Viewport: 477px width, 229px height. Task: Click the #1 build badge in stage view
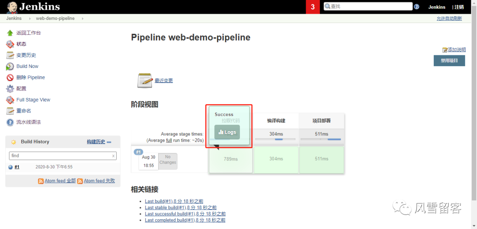pos(139,152)
